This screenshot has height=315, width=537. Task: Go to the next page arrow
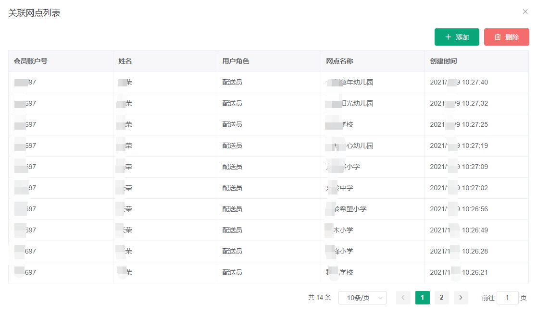click(x=461, y=298)
